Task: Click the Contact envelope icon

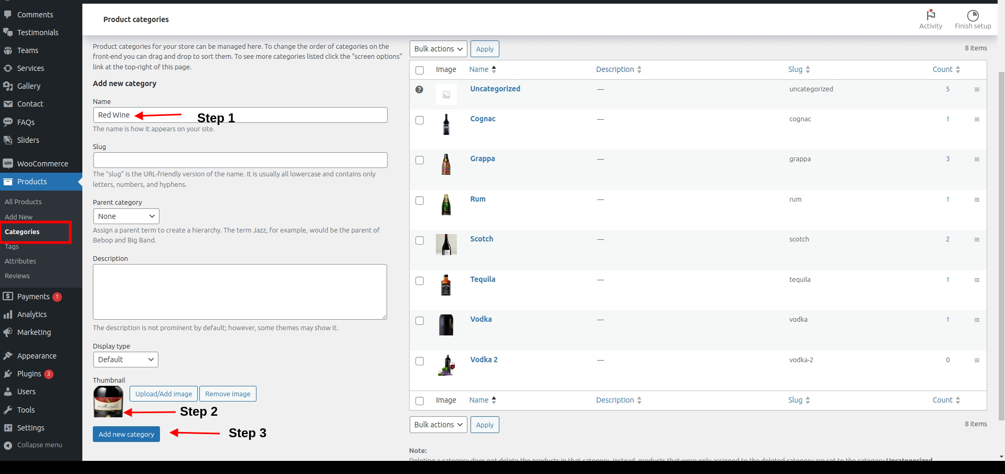Action: coord(8,104)
